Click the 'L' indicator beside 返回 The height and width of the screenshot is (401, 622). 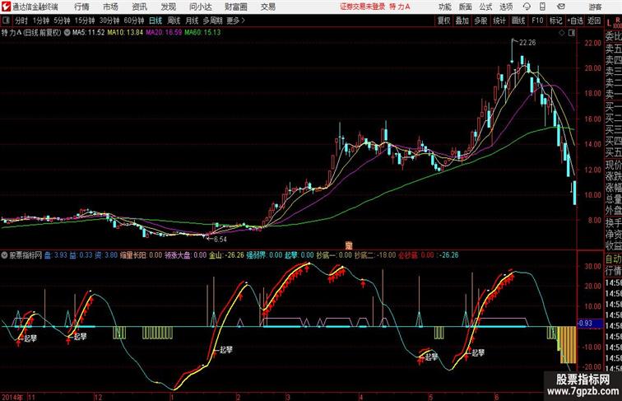[609, 23]
